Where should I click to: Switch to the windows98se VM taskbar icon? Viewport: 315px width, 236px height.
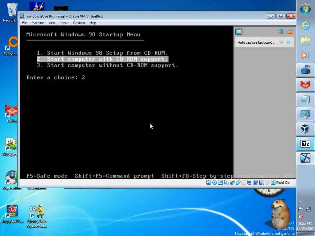pyautogui.click(x=305, y=158)
